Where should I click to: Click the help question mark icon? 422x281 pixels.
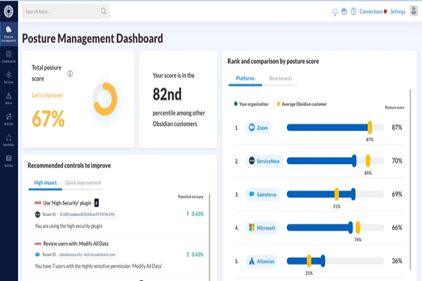pyautogui.click(x=353, y=12)
